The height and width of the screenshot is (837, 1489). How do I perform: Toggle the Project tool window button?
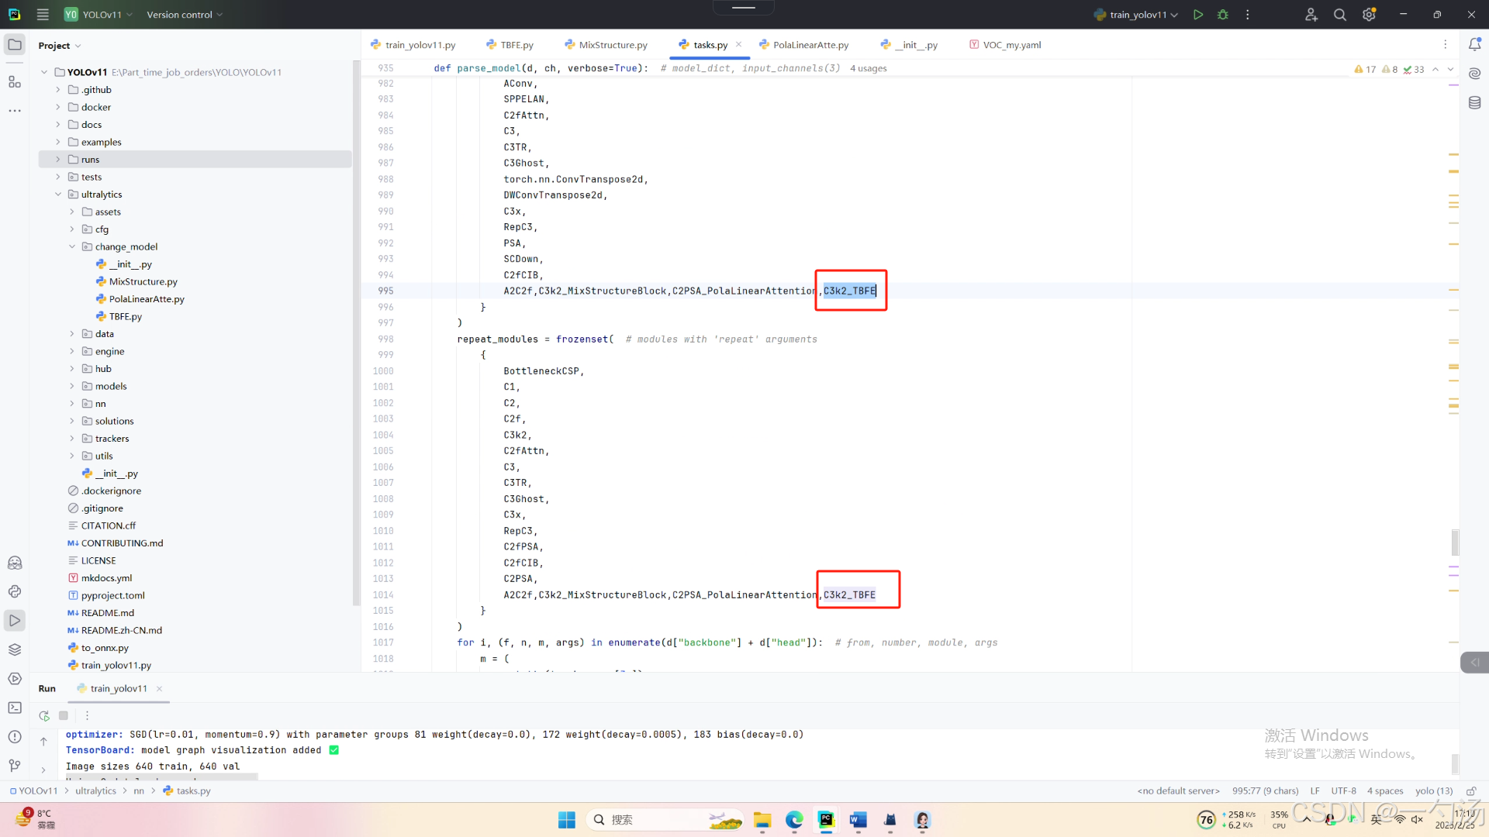(x=15, y=45)
